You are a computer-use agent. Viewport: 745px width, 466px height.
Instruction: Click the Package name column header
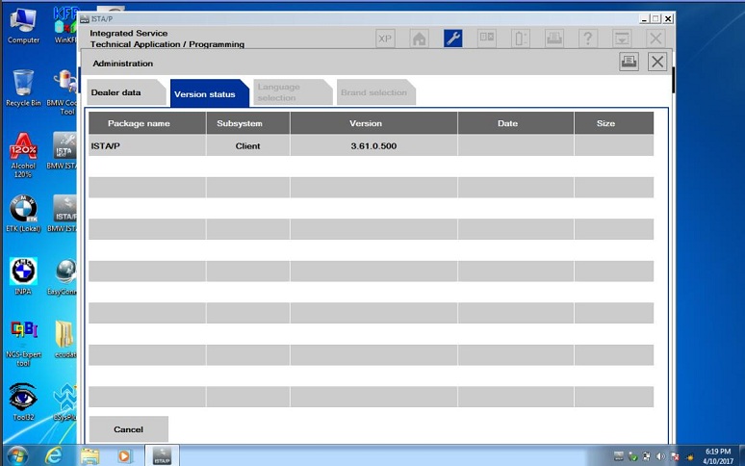[146, 123]
